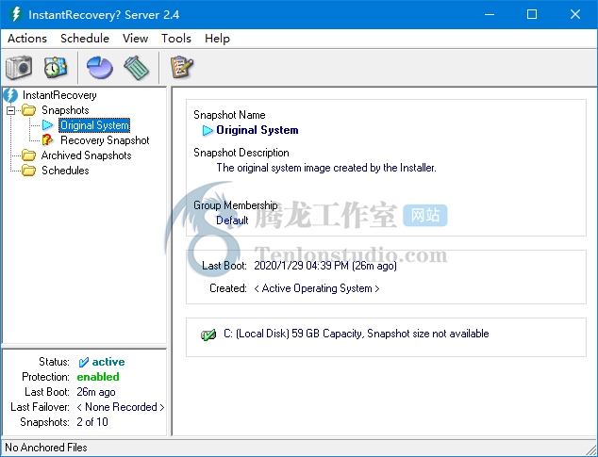
Task: Click the camera take-snapshot toolbar icon
Action: click(19, 68)
